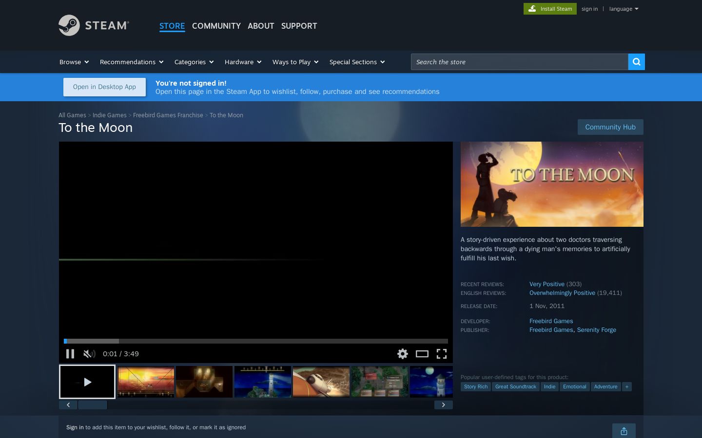Select the trailer thumbnail with play icon
The width and height of the screenshot is (702, 438).
pyautogui.click(x=87, y=382)
